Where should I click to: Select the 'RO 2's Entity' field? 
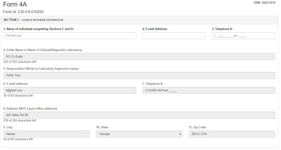click(x=139, y=57)
